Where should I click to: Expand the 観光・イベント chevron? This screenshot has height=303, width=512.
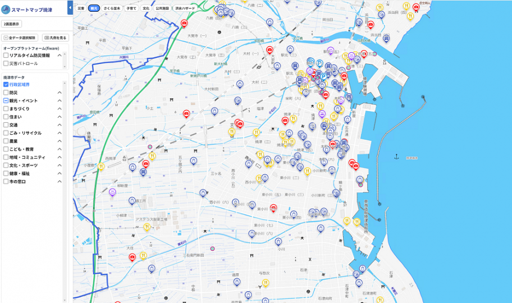(60, 100)
